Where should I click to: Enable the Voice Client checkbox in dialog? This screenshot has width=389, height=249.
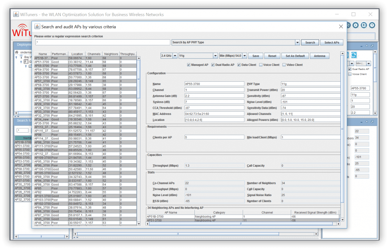point(261,65)
